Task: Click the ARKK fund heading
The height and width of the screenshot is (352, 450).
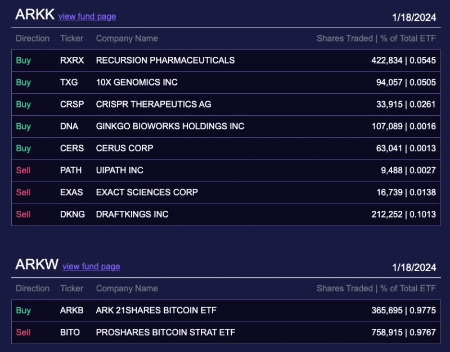Action: point(35,15)
